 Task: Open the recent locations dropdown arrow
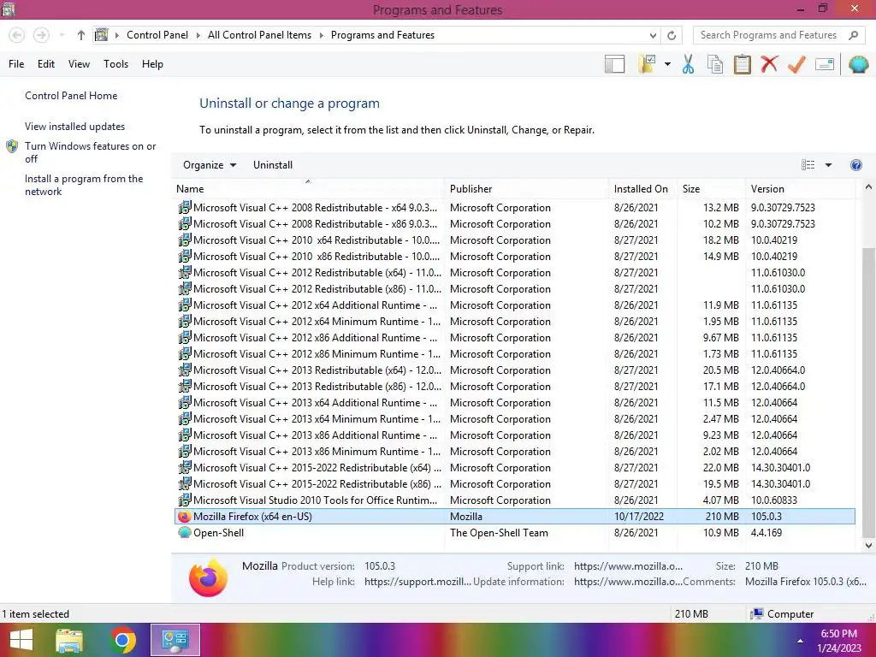(62, 35)
